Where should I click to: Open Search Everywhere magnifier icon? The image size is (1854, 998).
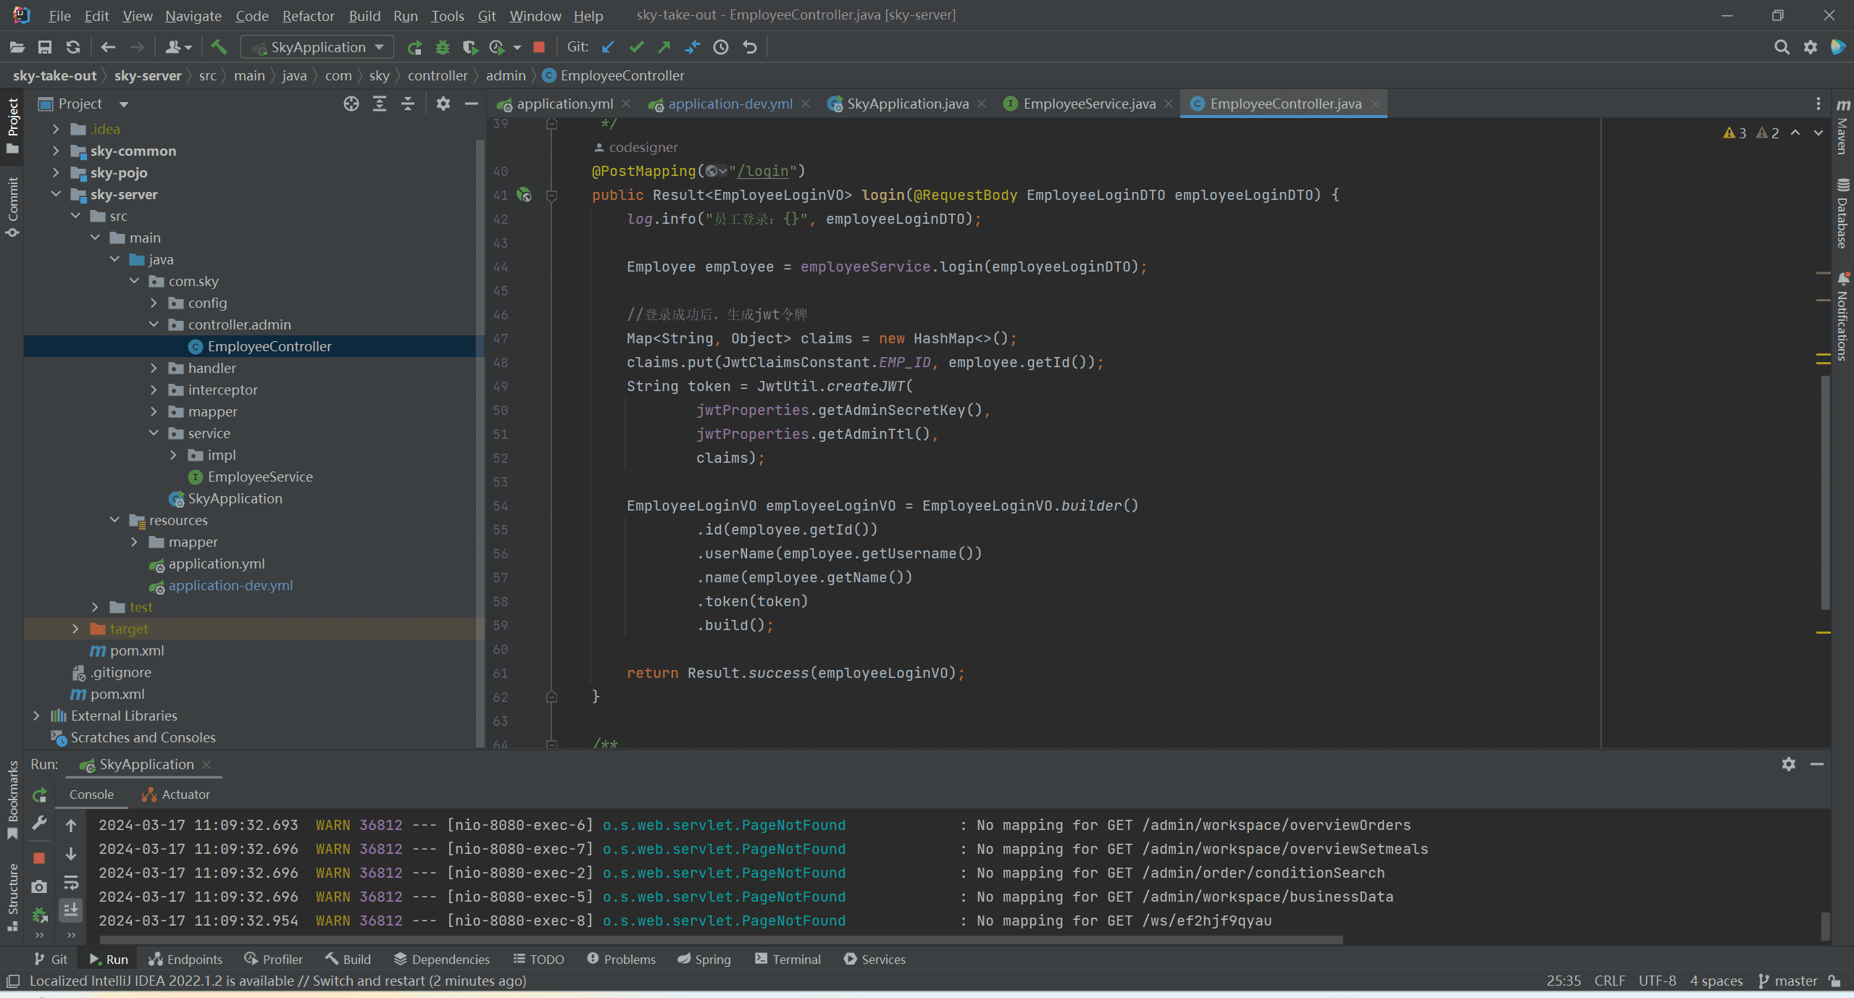tap(1782, 47)
